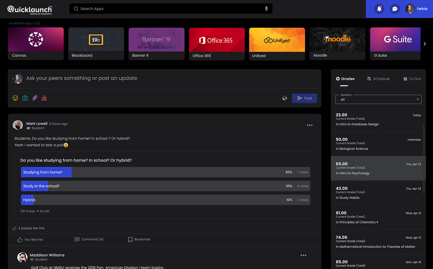Click the comment bubble icon

pyautogui.click(x=77, y=239)
